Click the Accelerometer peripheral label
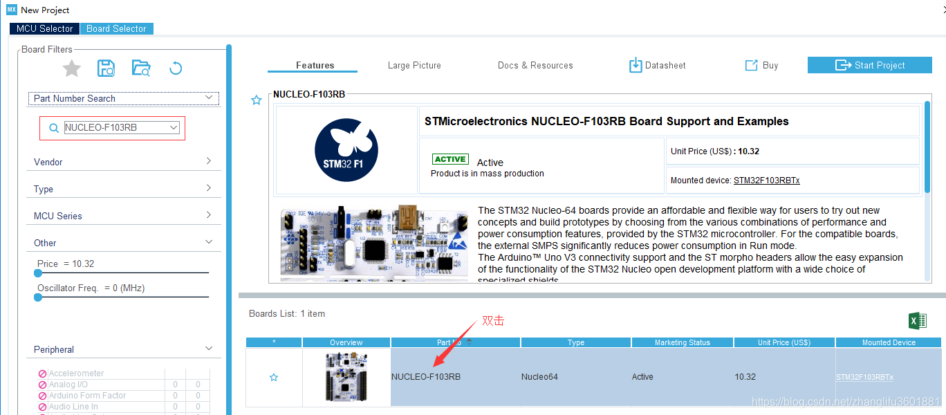 tap(77, 373)
